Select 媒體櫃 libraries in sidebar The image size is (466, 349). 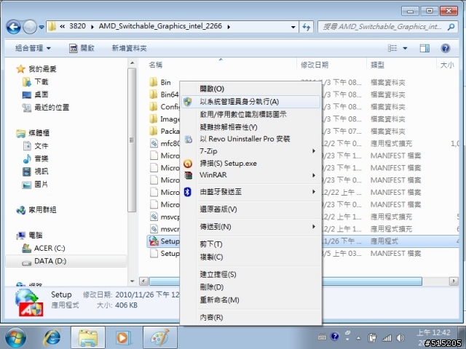pos(33,133)
